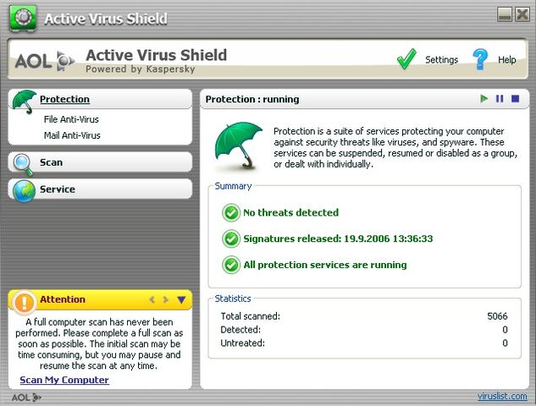Click the Attention heading

tap(63, 299)
